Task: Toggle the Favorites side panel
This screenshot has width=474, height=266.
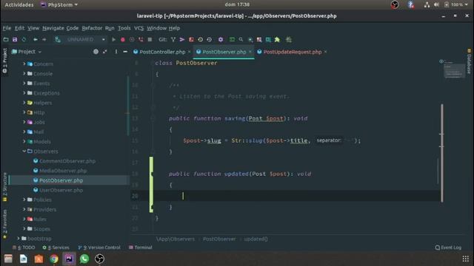Action: click(x=4, y=225)
